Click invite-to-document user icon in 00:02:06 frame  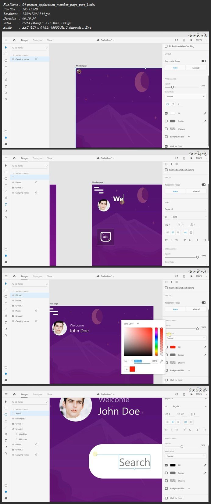pyautogui.click(x=176, y=40)
